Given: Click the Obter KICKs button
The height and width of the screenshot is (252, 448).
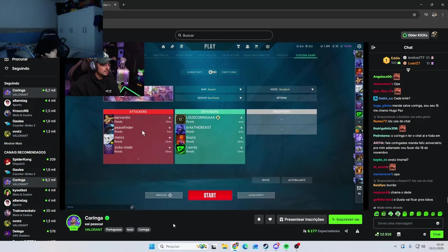Looking at the screenshot, I should tap(415, 35).
